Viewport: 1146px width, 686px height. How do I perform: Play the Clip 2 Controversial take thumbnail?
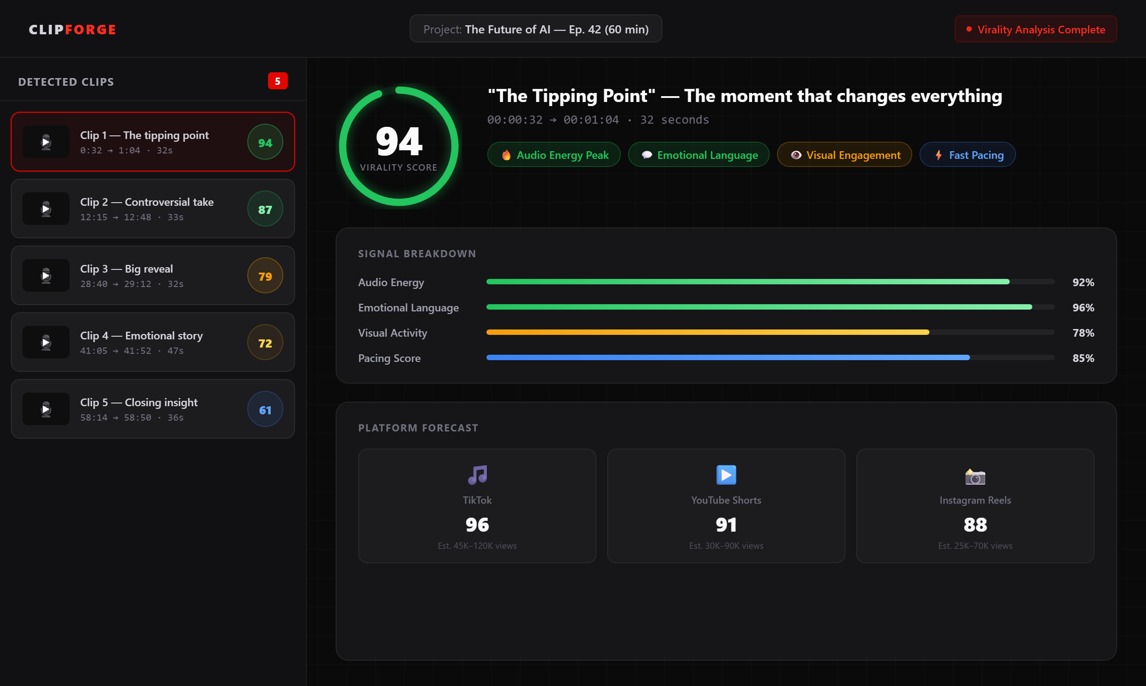click(46, 209)
